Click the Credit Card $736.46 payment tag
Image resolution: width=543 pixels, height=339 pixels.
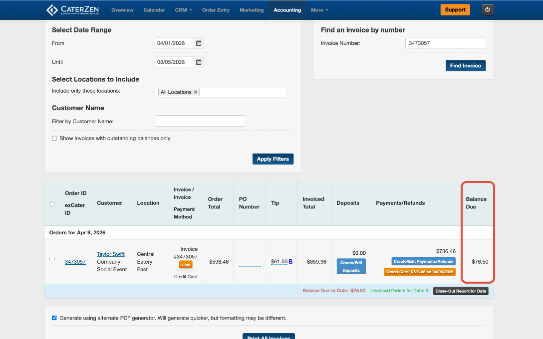click(x=420, y=272)
